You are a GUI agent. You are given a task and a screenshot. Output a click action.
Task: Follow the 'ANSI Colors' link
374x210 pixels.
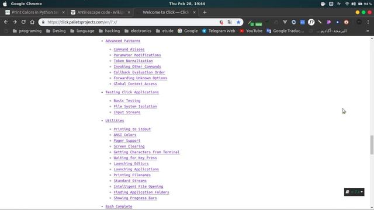(125, 135)
